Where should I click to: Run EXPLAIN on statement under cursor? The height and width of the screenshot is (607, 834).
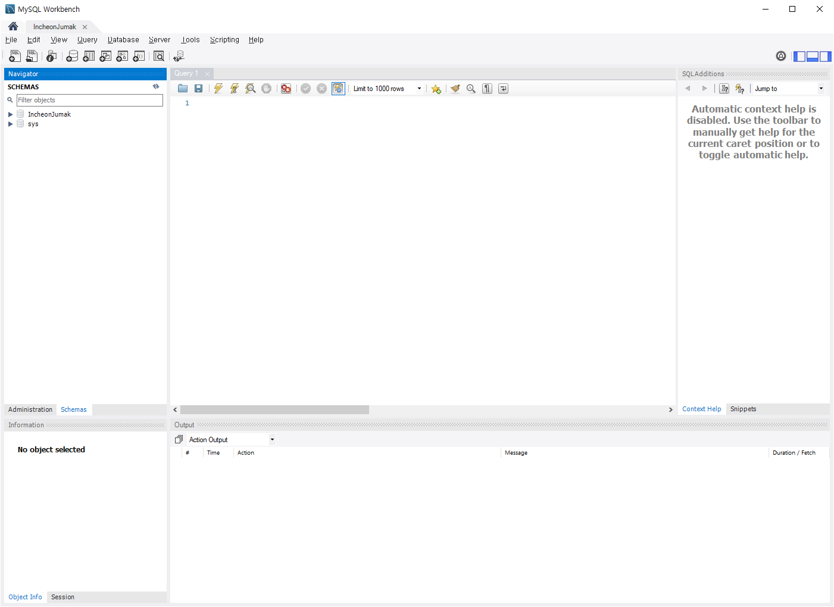(x=251, y=89)
